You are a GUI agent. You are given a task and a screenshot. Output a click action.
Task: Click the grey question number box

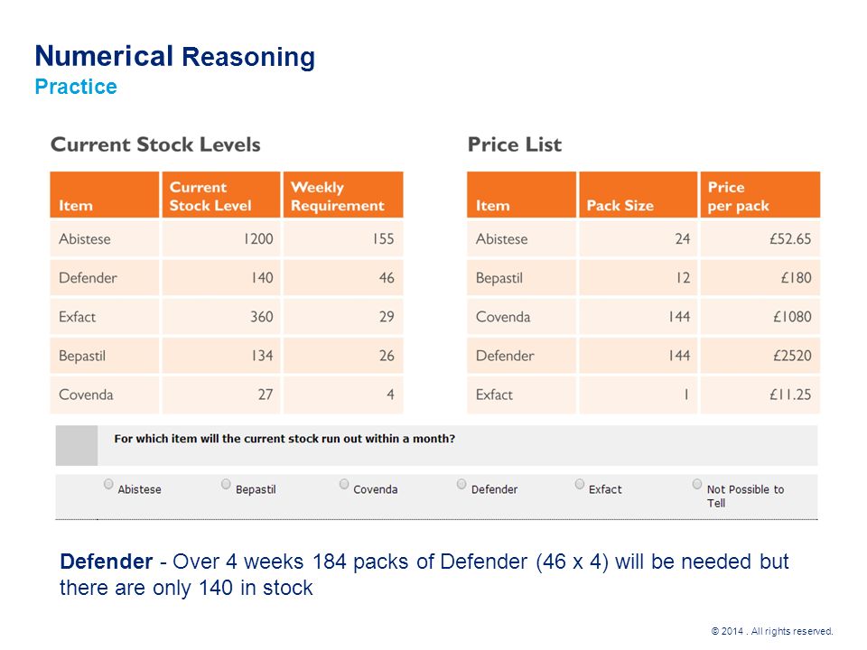tap(76, 445)
